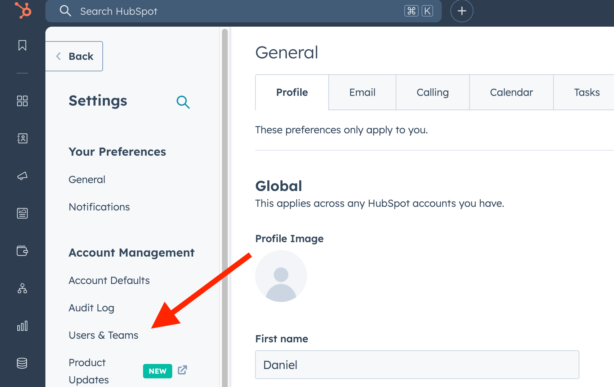Open the Content newspaper icon

tap(22, 213)
